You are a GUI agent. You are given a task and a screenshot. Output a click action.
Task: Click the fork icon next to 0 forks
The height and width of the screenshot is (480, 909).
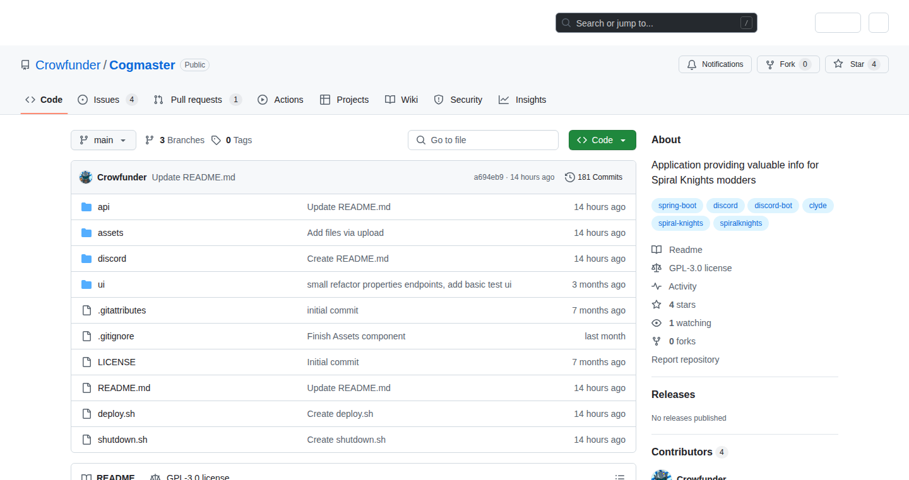[656, 341]
